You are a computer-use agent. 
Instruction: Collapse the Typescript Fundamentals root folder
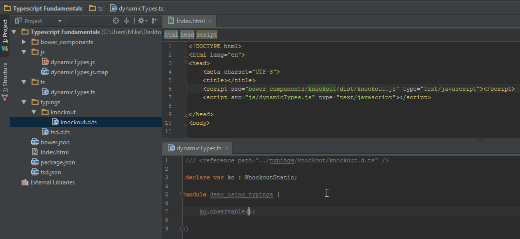pyautogui.click(x=14, y=32)
